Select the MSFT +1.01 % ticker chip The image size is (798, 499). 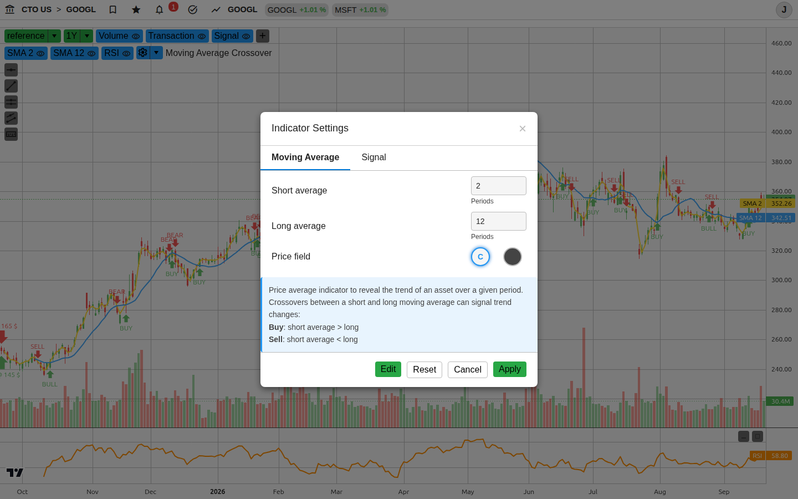(360, 10)
